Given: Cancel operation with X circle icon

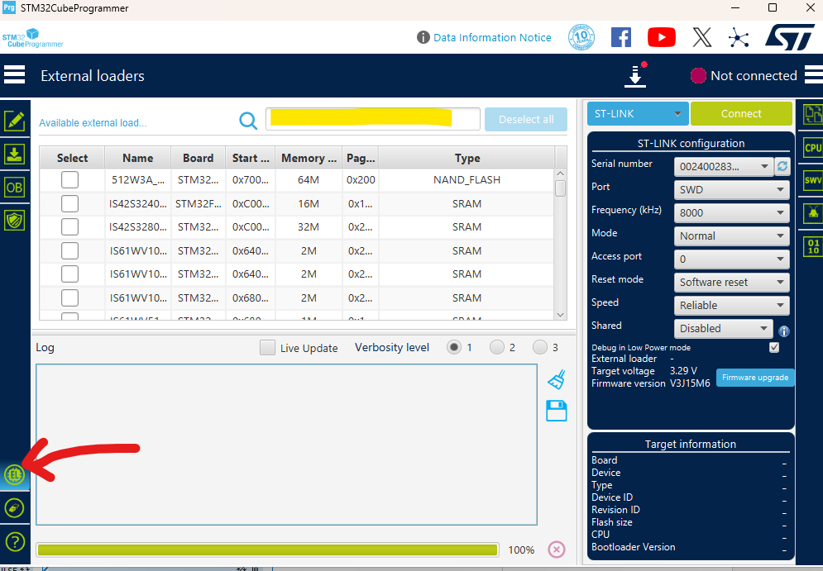Looking at the screenshot, I should [557, 550].
